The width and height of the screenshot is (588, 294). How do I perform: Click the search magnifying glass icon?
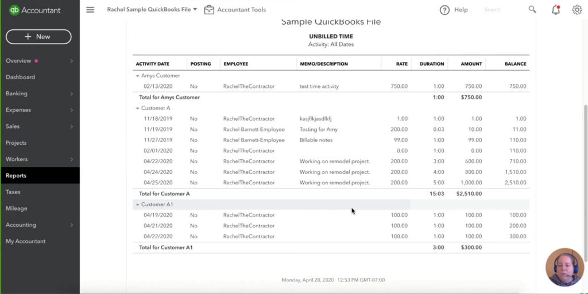pos(532,10)
